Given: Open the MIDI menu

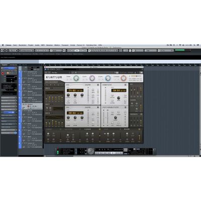Looking at the screenshot, I should [43, 45].
